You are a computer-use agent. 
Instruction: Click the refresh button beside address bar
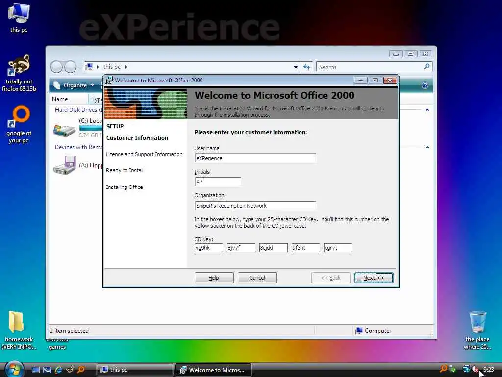pos(307,67)
